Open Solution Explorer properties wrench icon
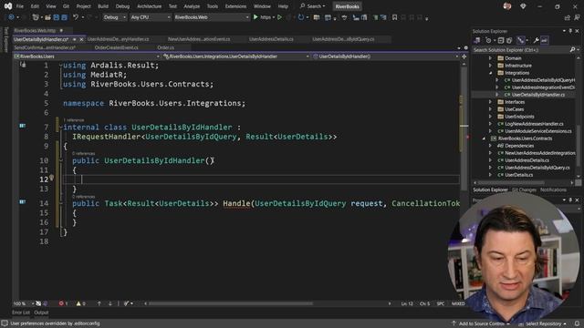Screen dimensions: 584x328 pyautogui.click(x=536, y=40)
